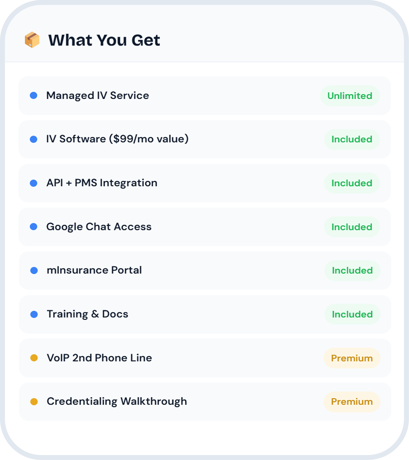The width and height of the screenshot is (409, 460).
Task: Select the API + PMS Integration text
Action: click(102, 183)
